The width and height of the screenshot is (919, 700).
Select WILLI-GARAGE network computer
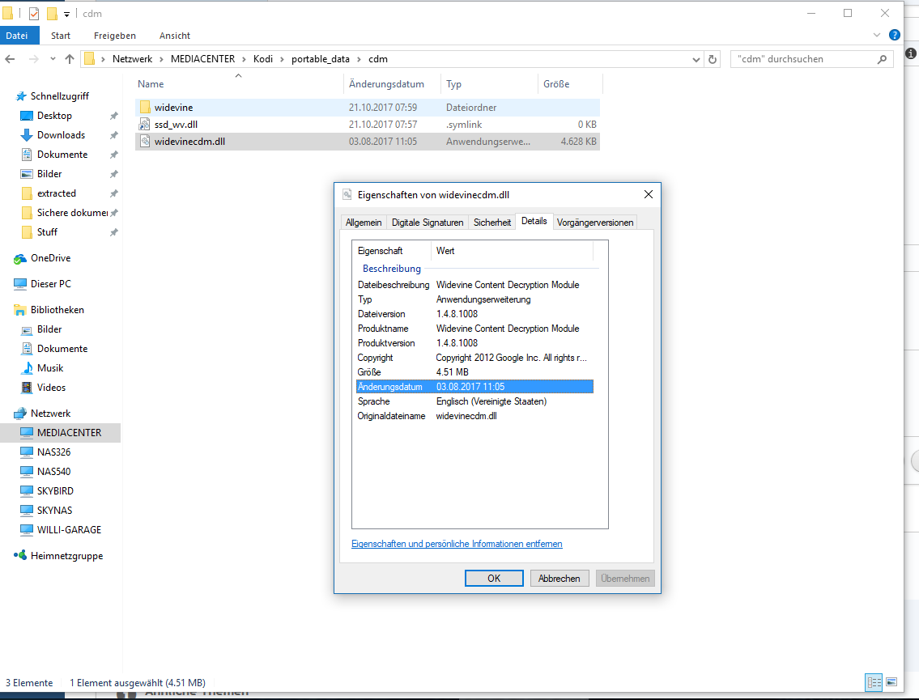[x=69, y=529]
